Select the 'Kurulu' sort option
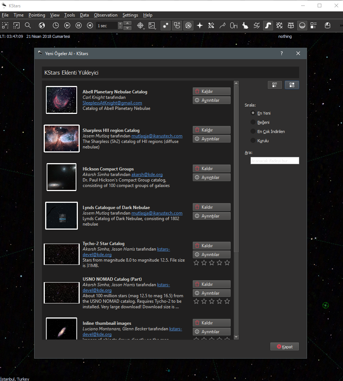This screenshot has height=381, width=343. tap(259, 141)
